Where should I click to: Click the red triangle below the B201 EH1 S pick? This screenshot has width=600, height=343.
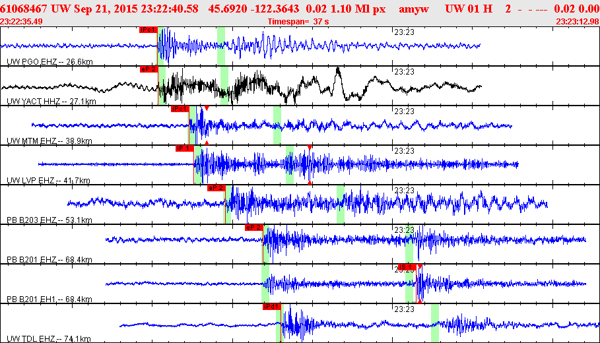click(420, 301)
